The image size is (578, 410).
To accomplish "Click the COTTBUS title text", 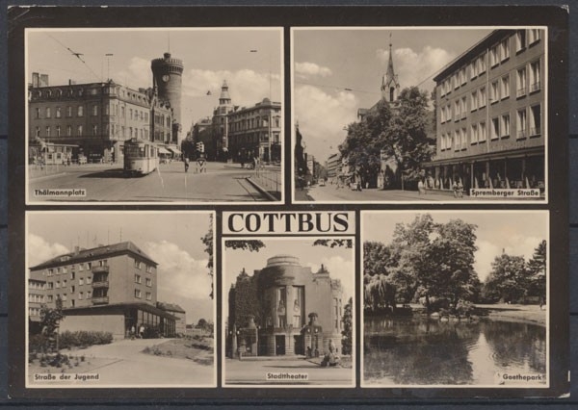I will (x=288, y=222).
